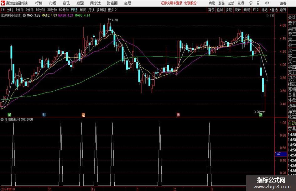Open the 功能 menu
Viewport: 296px width, 191px height.
point(212,3)
